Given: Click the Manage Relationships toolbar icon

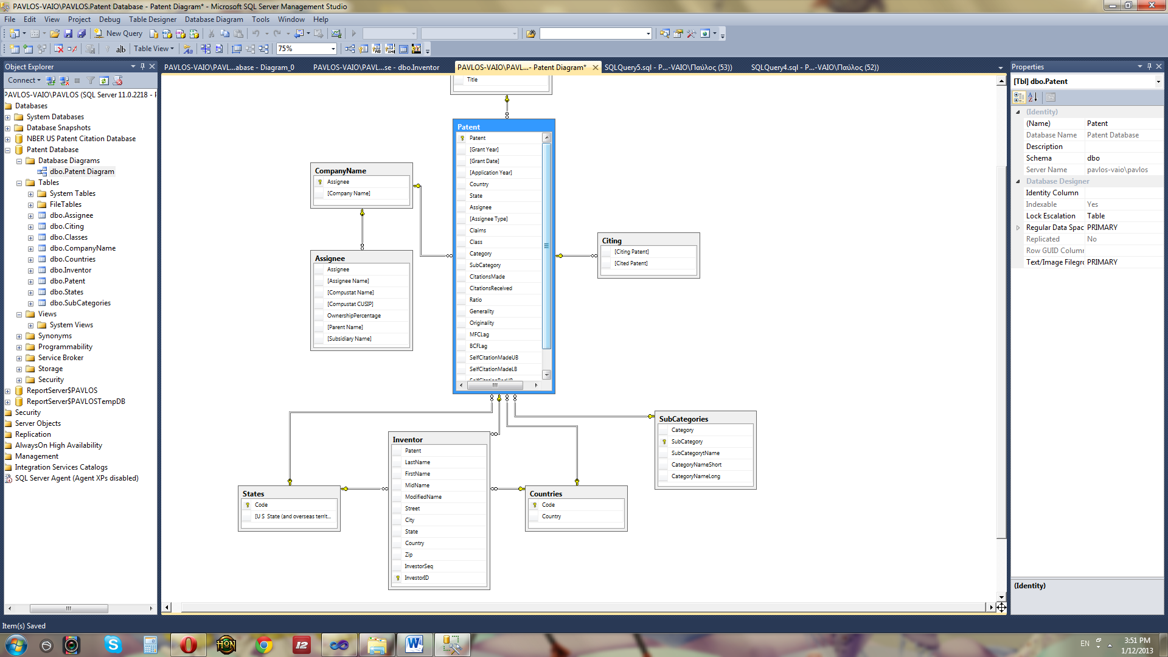Looking at the screenshot, I should 350,49.
